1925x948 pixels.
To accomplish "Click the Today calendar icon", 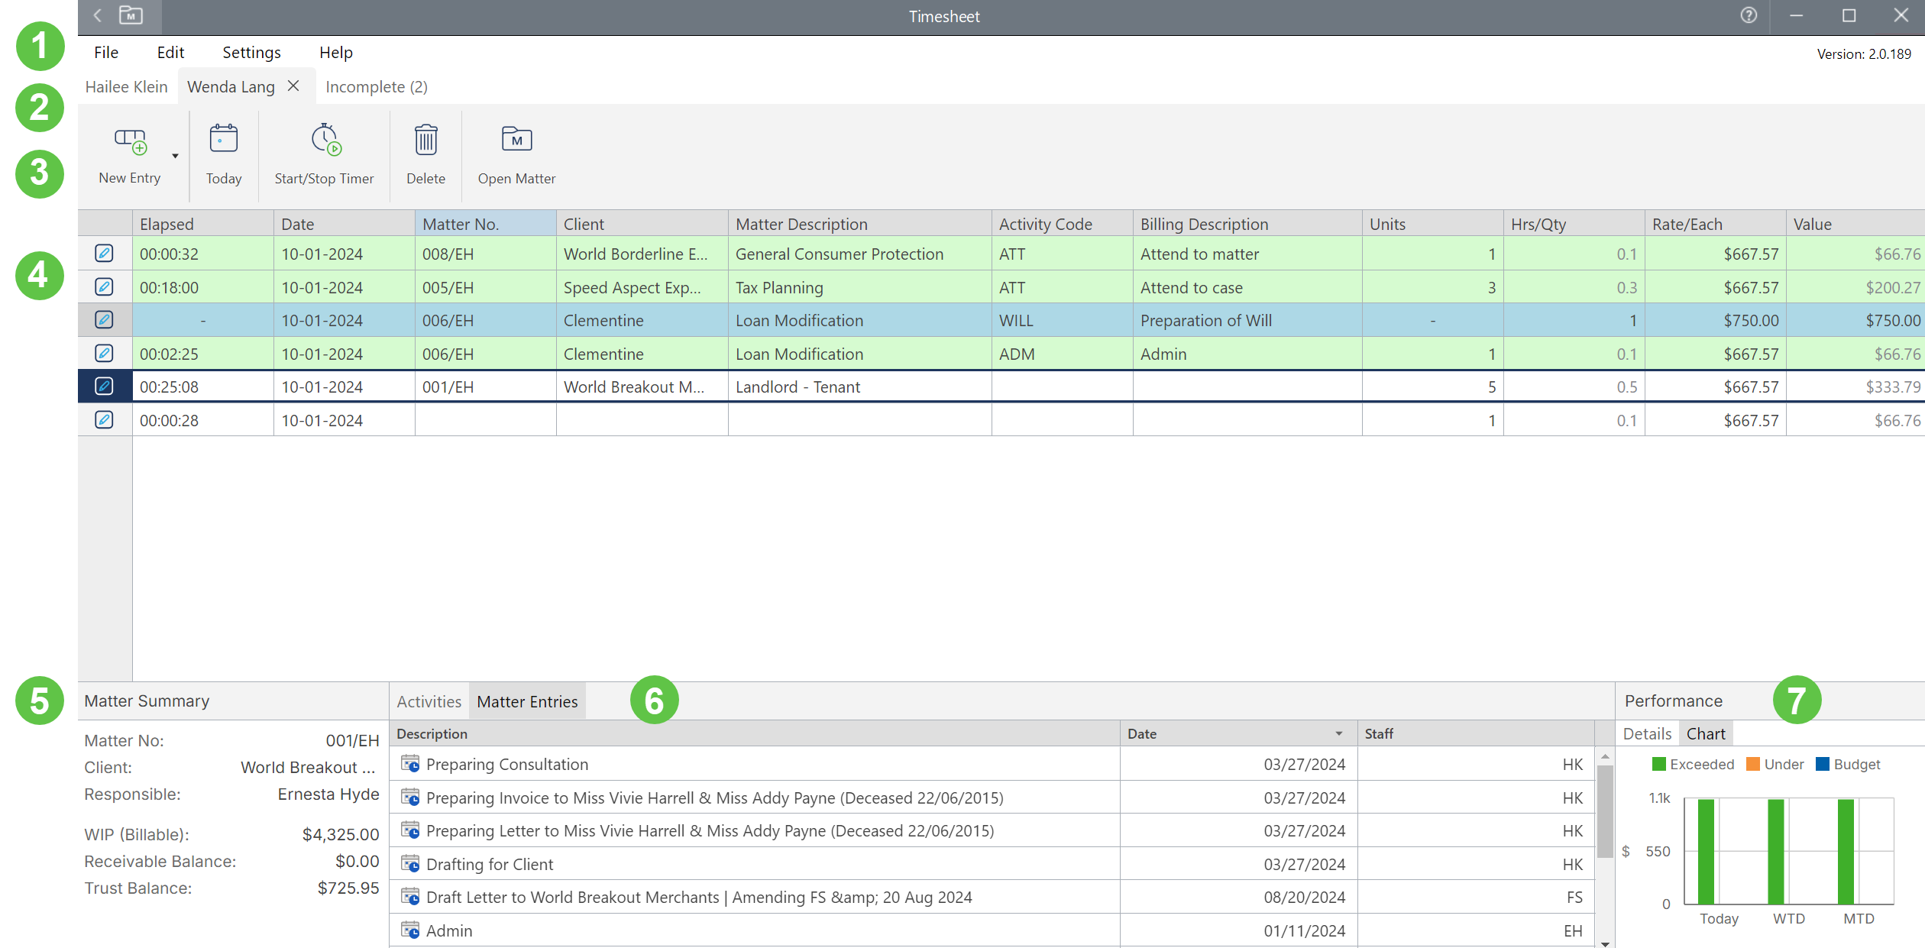I will (x=223, y=140).
